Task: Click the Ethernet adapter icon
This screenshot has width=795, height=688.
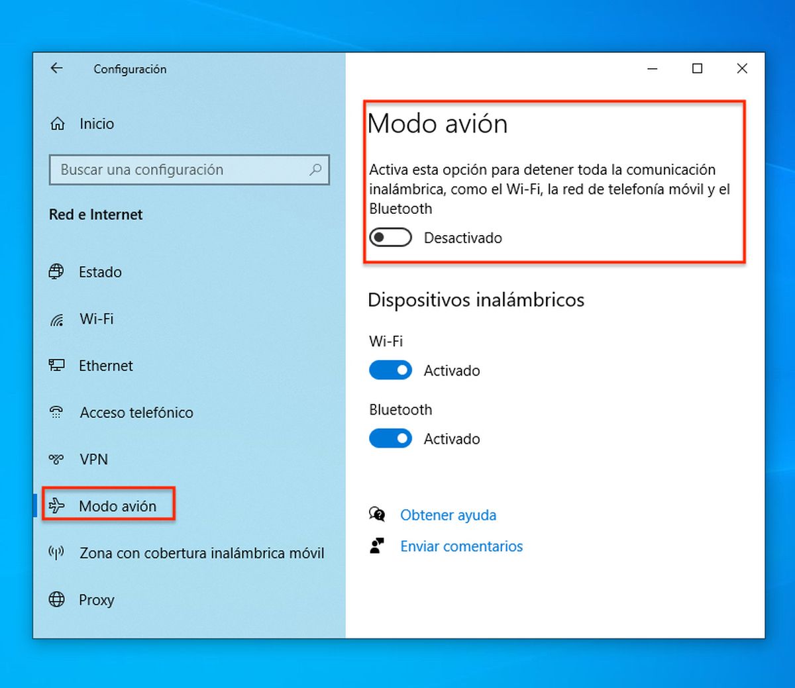Action: [56, 365]
